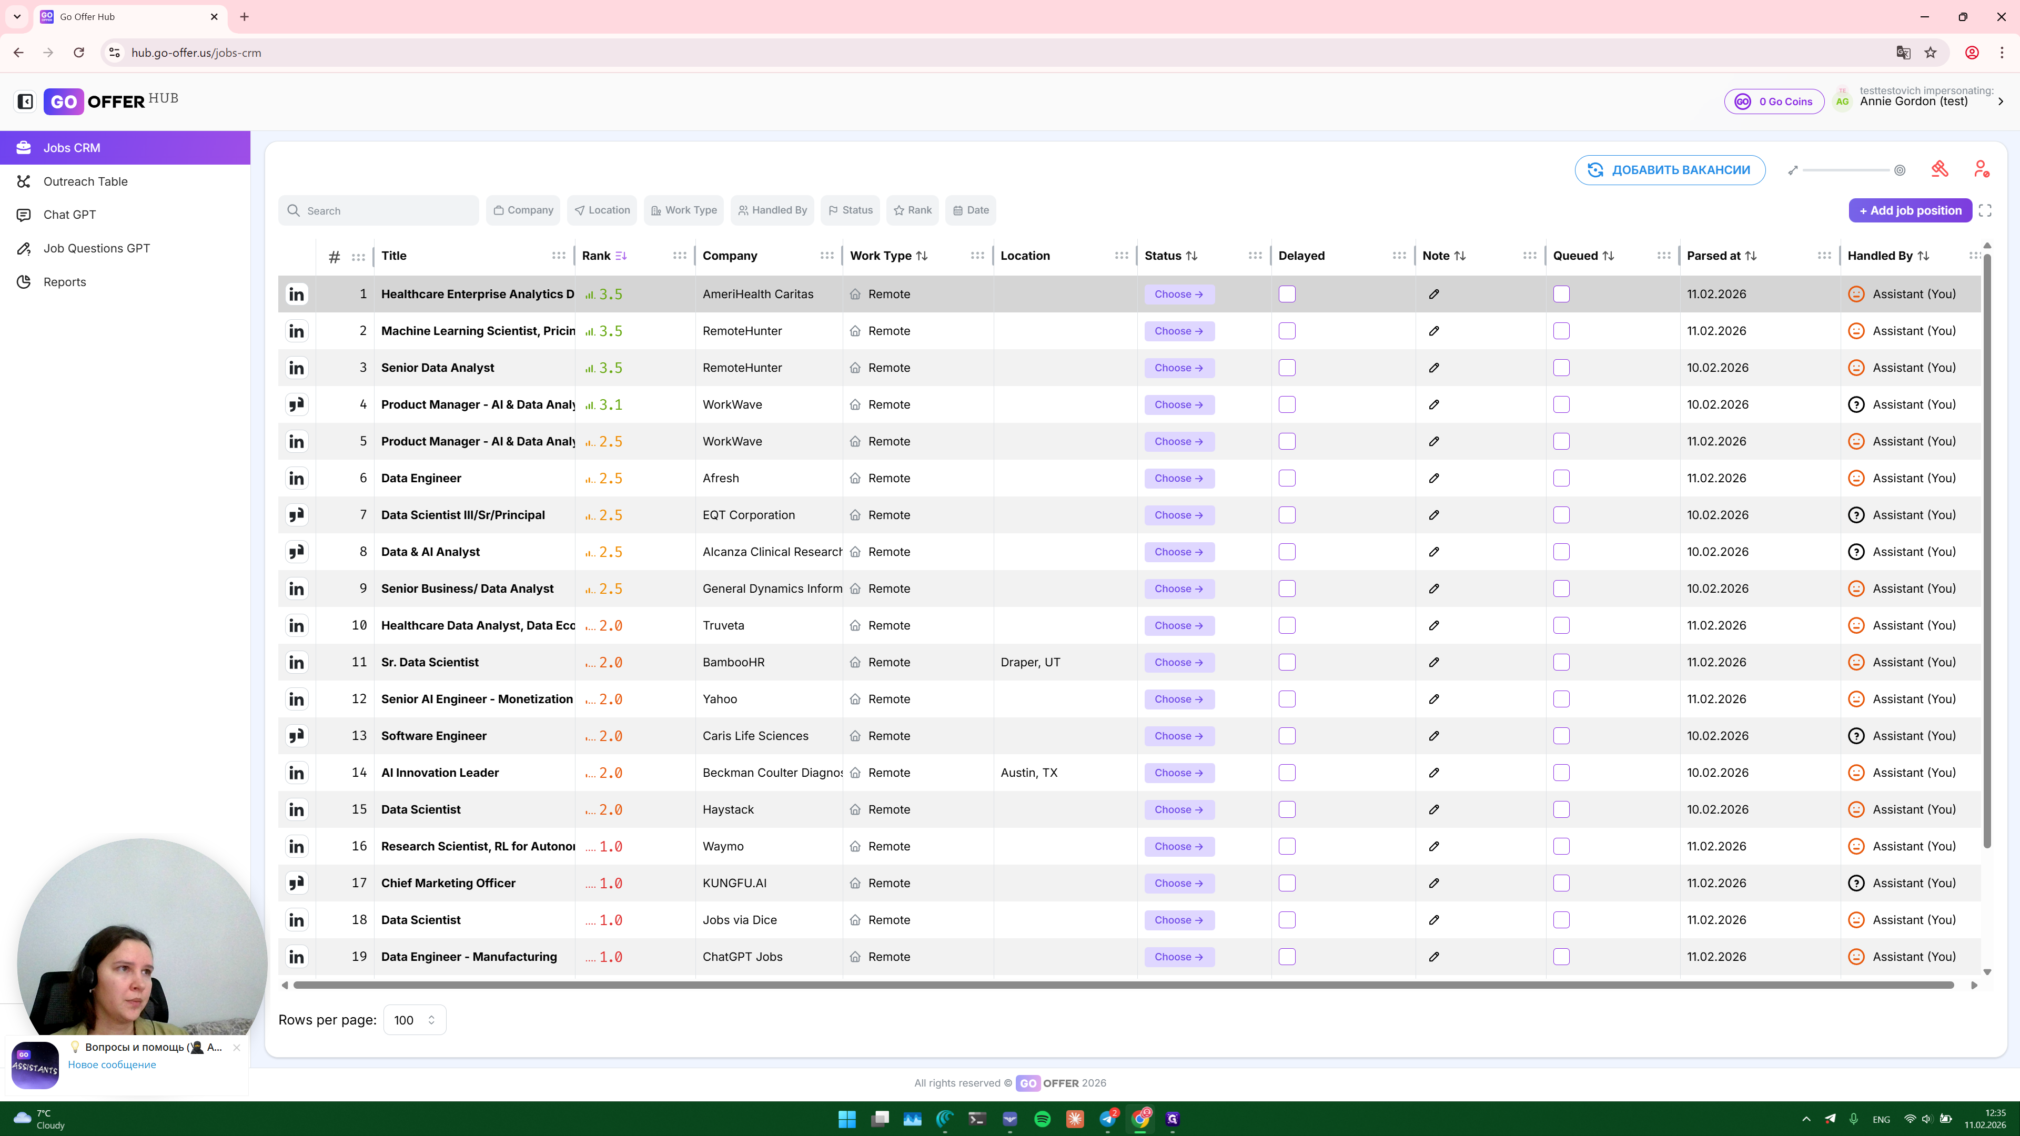The image size is (2020, 1136).
Task: Go to Reports in sidebar
Action: pyautogui.click(x=64, y=282)
